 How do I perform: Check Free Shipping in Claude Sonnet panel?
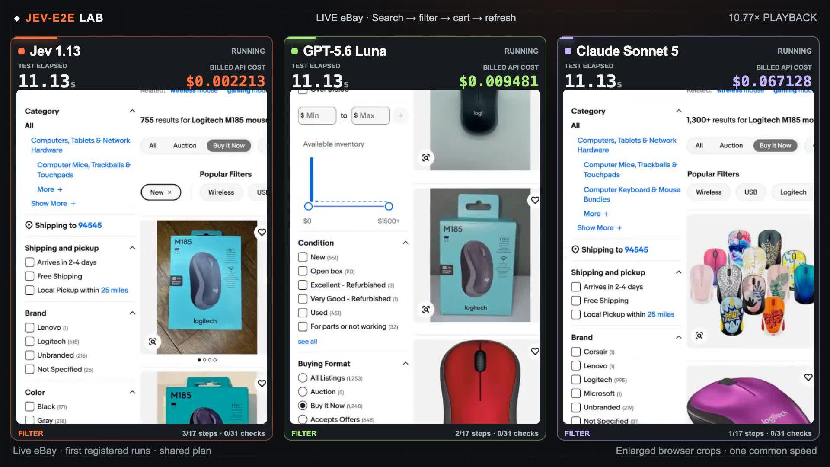click(x=576, y=301)
